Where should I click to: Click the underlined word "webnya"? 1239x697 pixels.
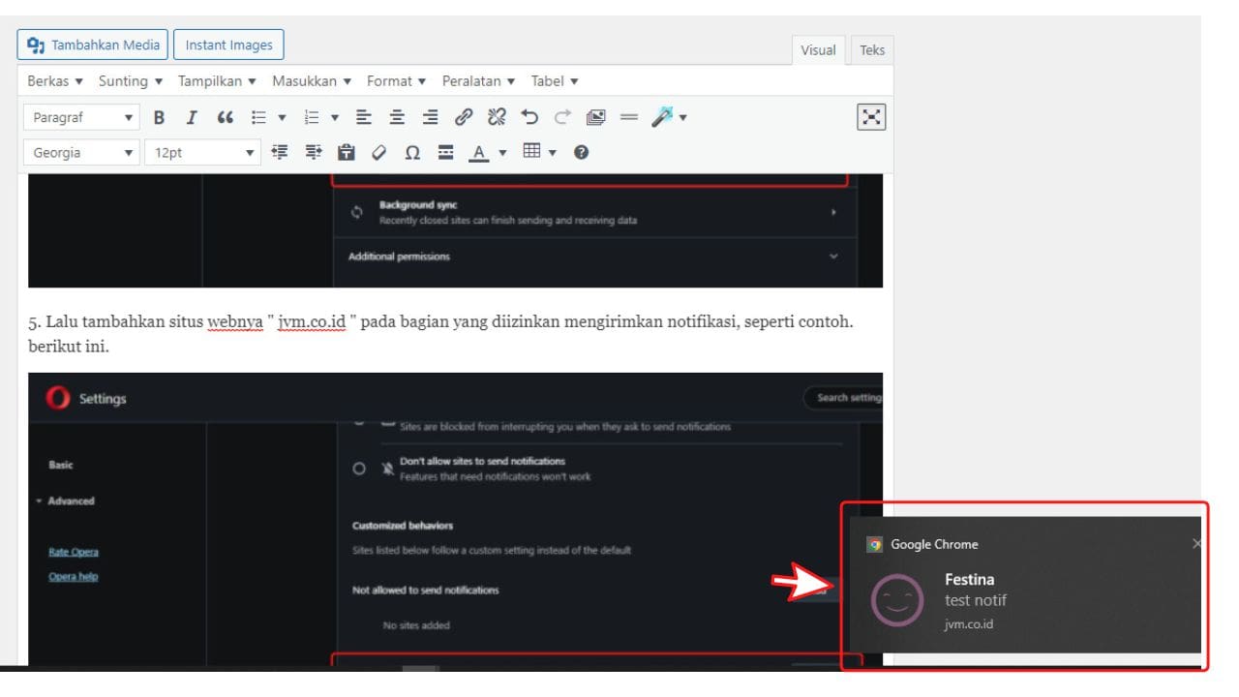pyautogui.click(x=235, y=322)
